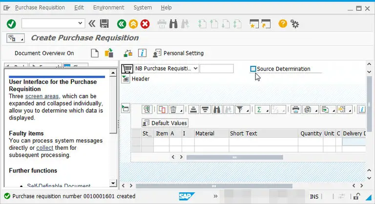Open the services-for-object dropdown by title
Screen dimensions: 375x204
click(x=15, y=38)
